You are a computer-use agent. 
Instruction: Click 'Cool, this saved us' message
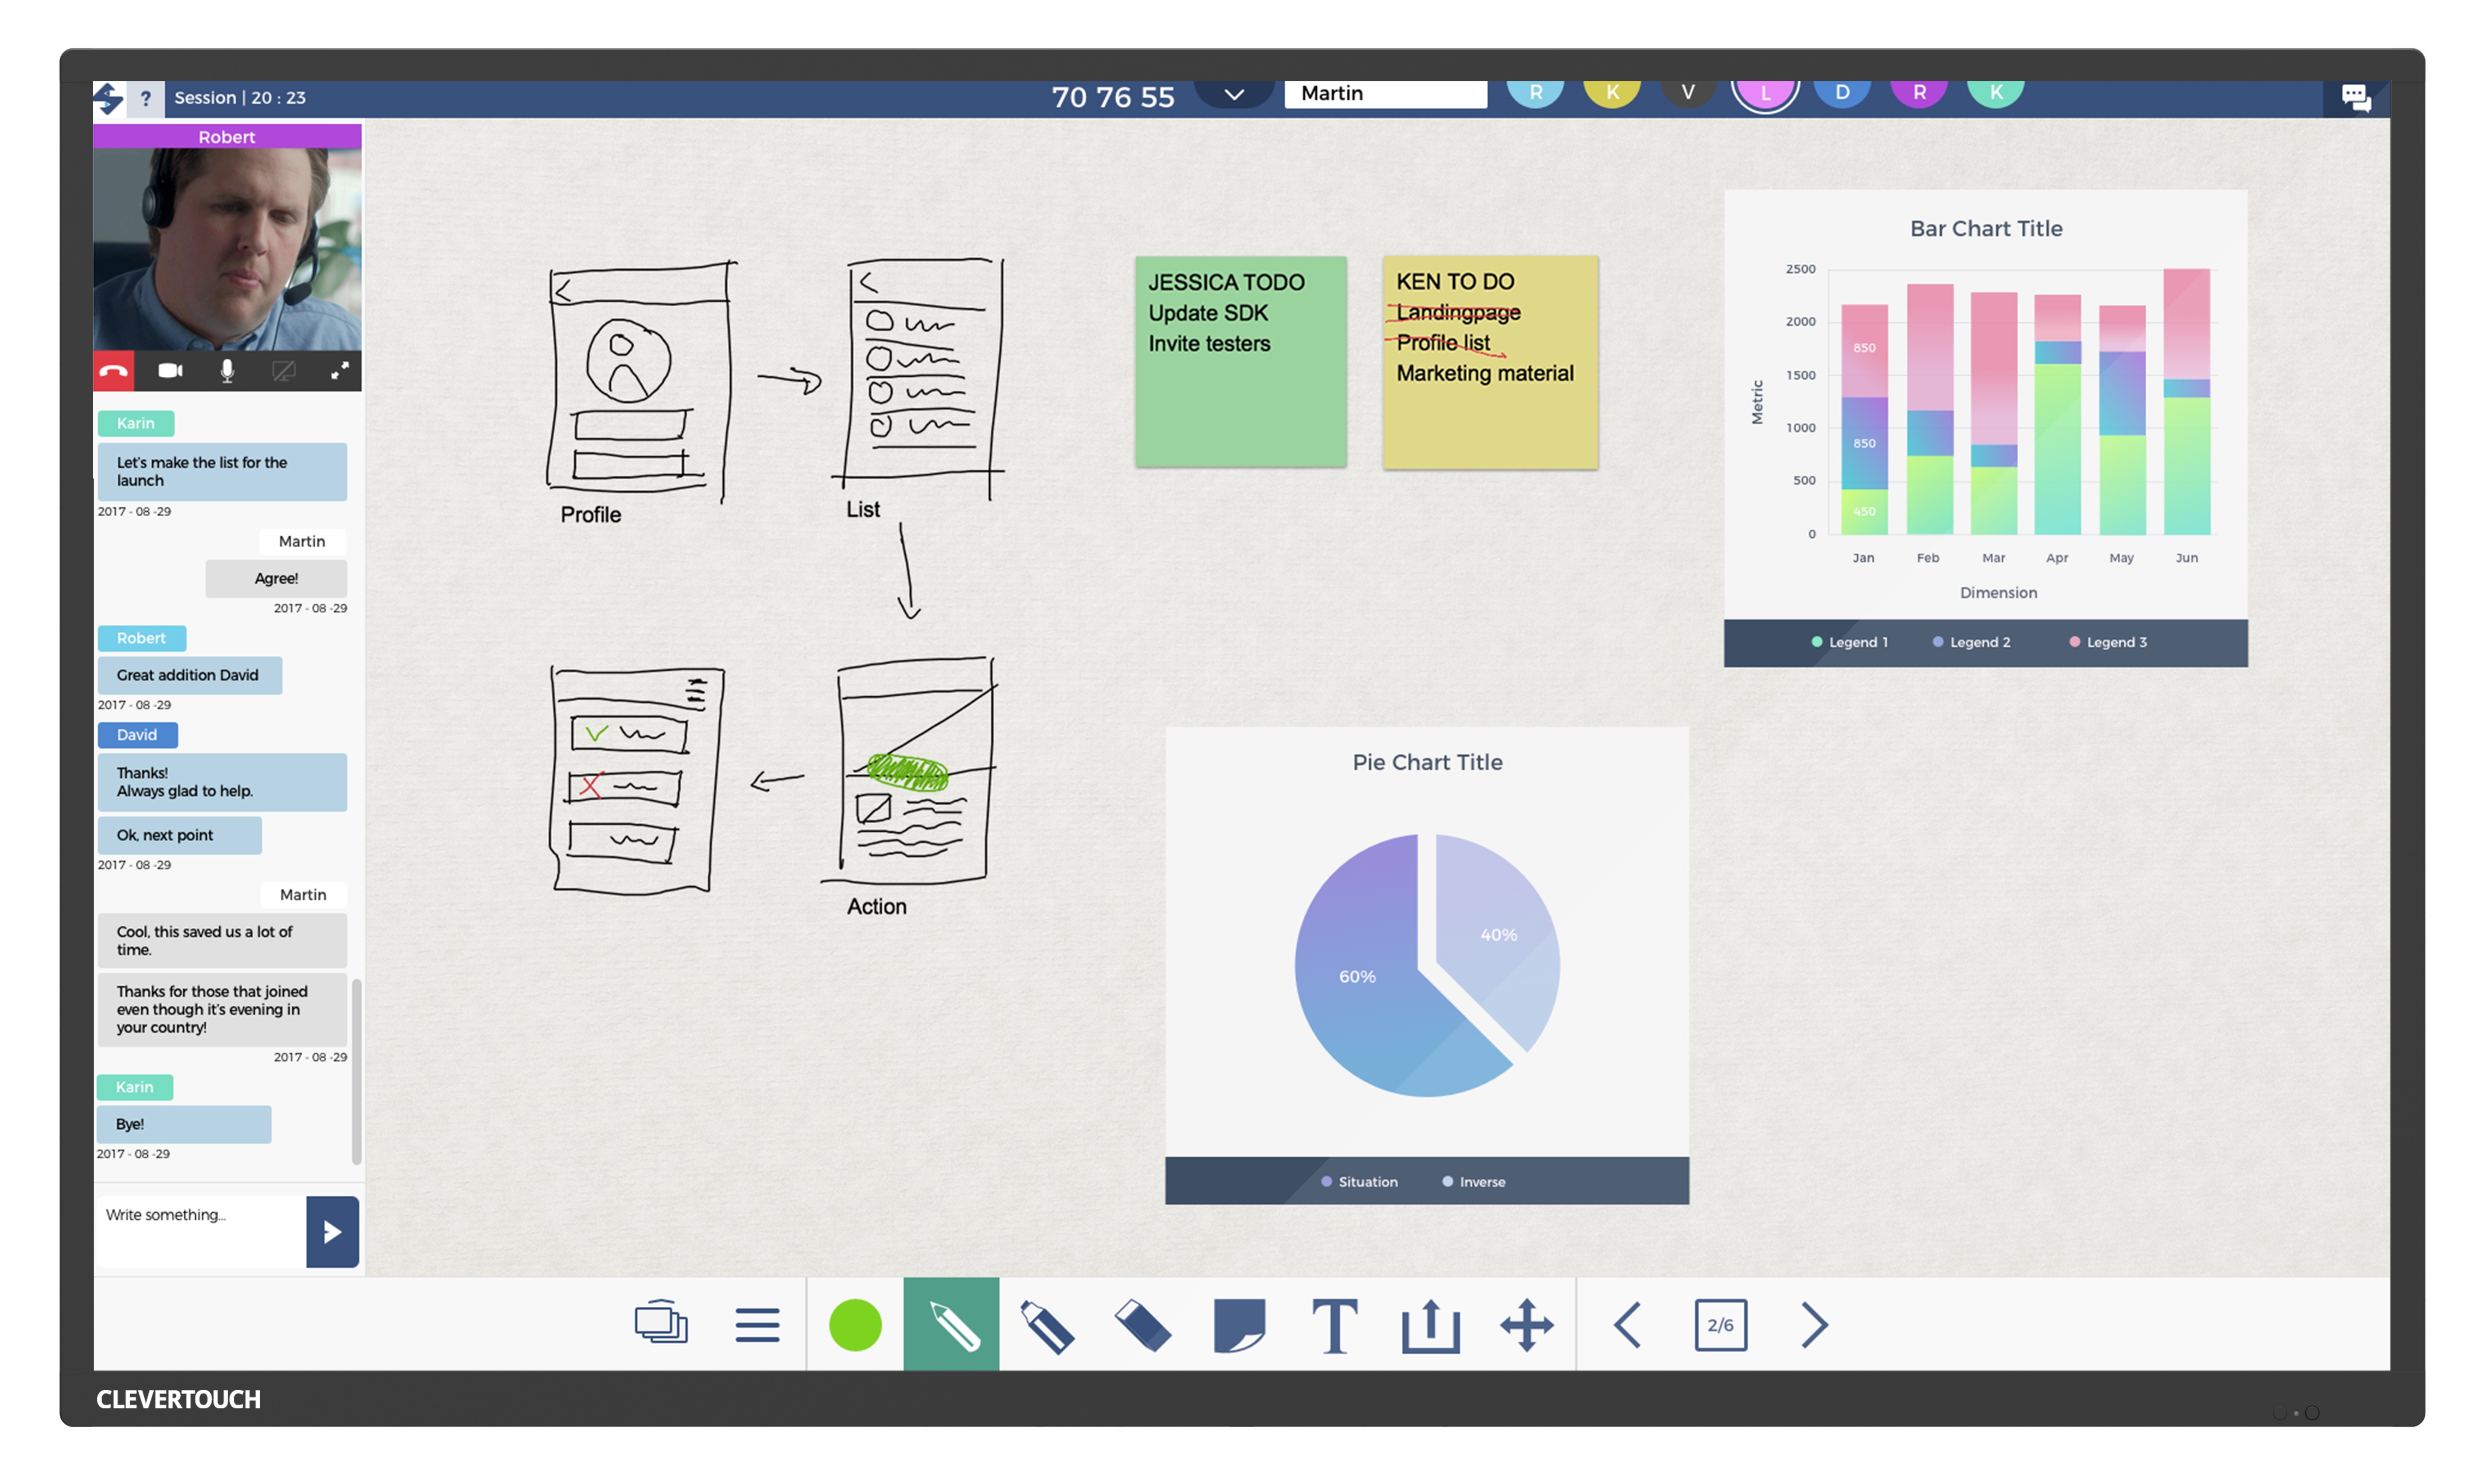pyautogui.click(x=222, y=941)
